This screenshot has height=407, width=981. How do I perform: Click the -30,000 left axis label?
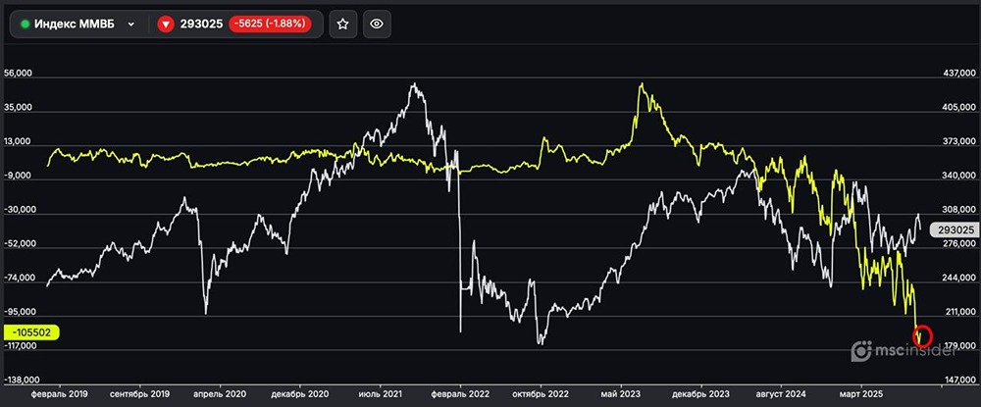click(18, 210)
